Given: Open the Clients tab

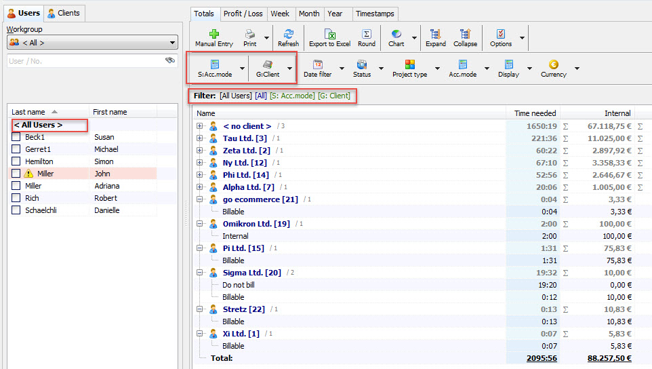Looking at the screenshot, I should click(x=64, y=13).
